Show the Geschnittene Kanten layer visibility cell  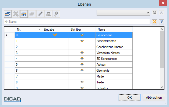pyautogui.click(x=82, y=47)
